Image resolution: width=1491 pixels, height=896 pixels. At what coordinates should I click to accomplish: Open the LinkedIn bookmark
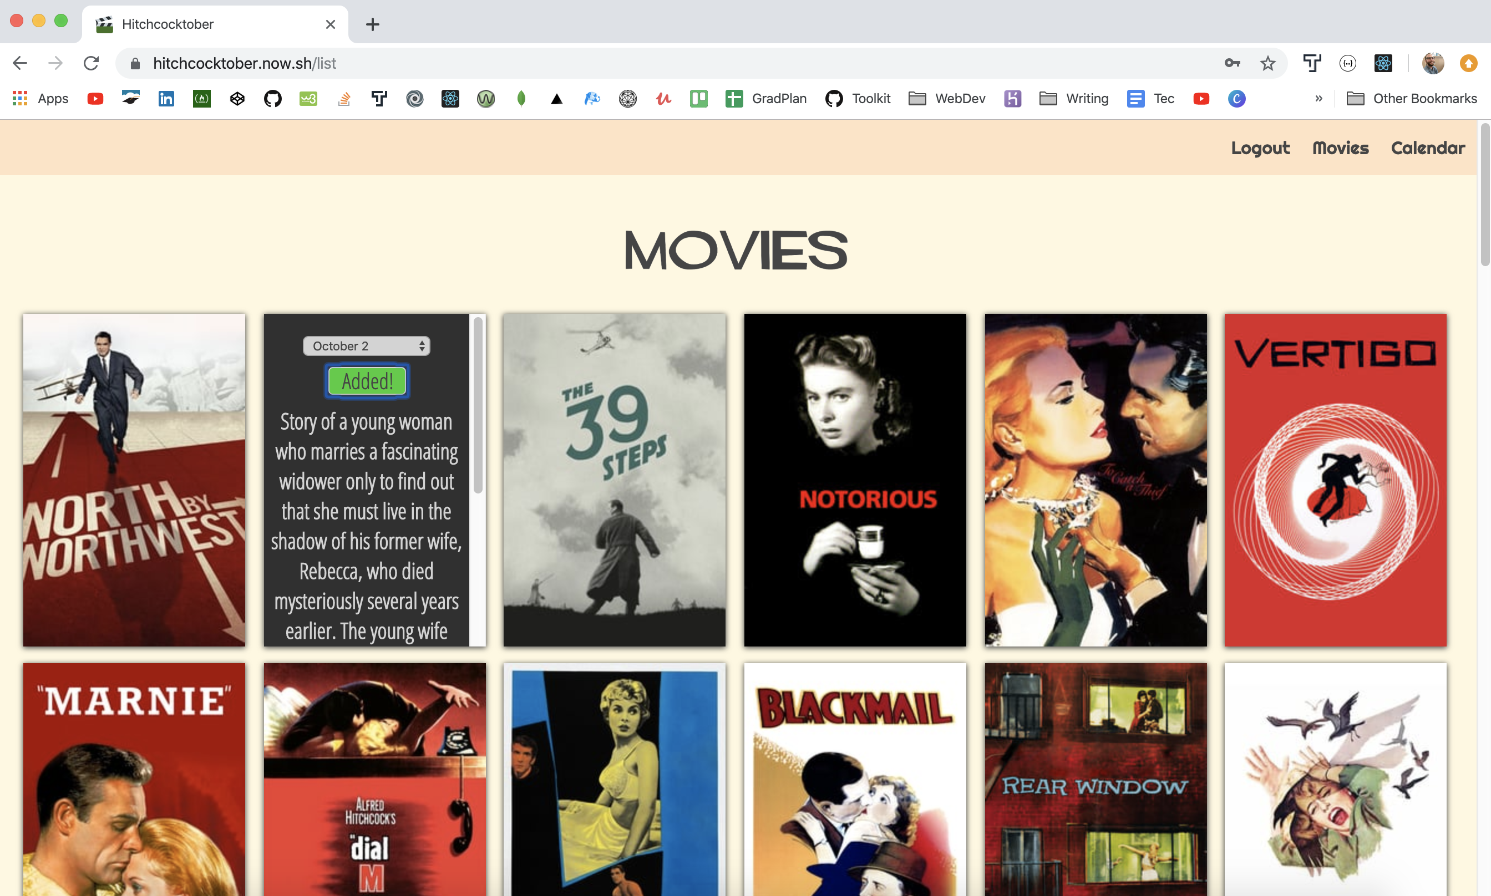166,98
